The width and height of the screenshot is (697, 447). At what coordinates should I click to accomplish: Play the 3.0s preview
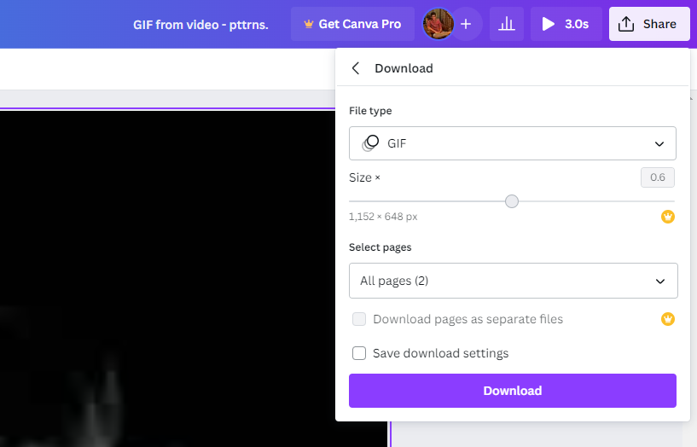pos(565,24)
